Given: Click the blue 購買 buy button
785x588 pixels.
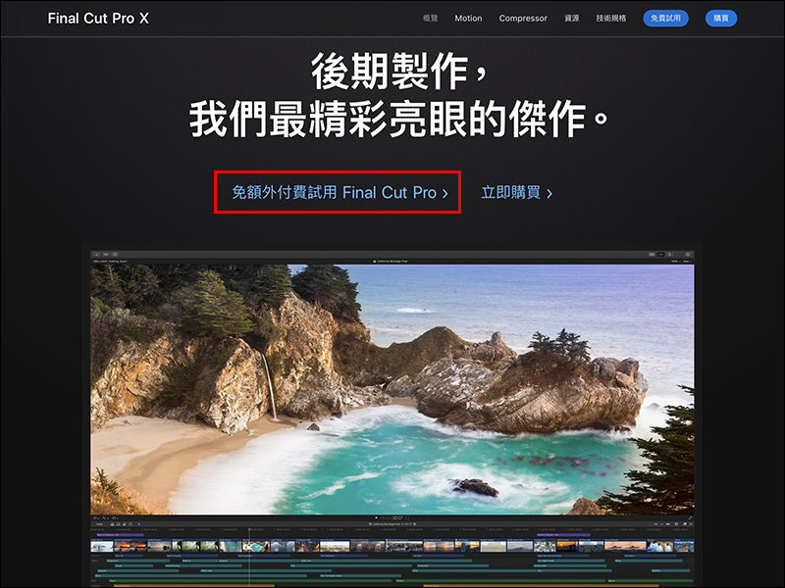Looking at the screenshot, I should coord(721,19).
